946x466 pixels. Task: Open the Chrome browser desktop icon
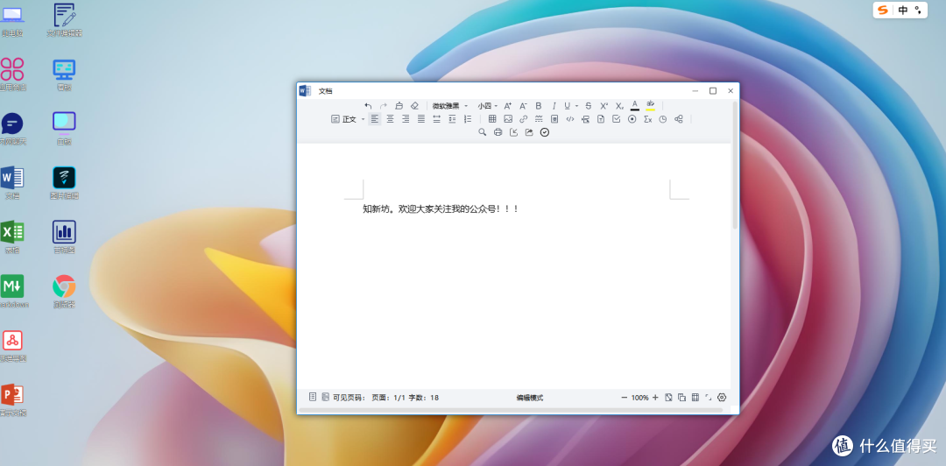point(64,291)
